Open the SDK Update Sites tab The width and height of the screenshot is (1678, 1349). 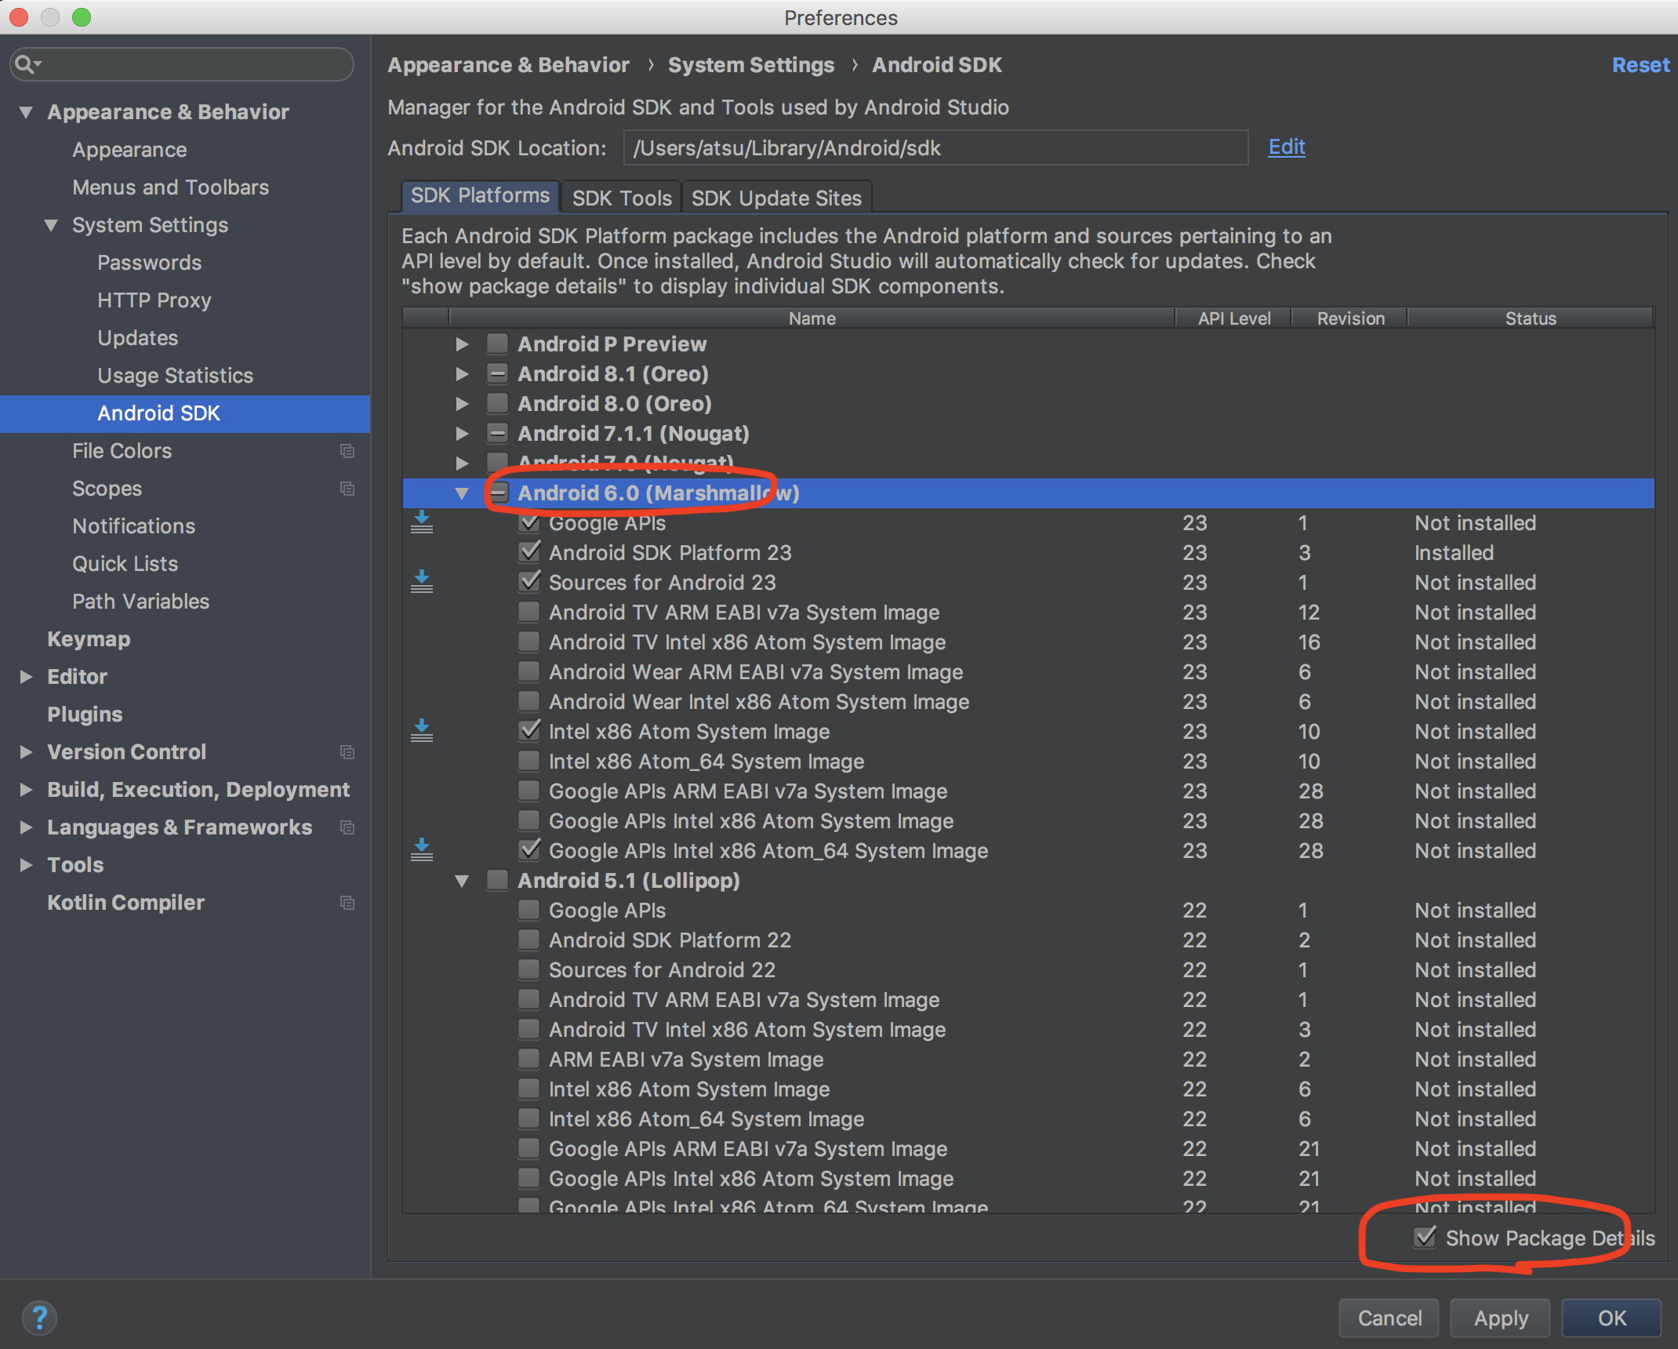point(776,198)
